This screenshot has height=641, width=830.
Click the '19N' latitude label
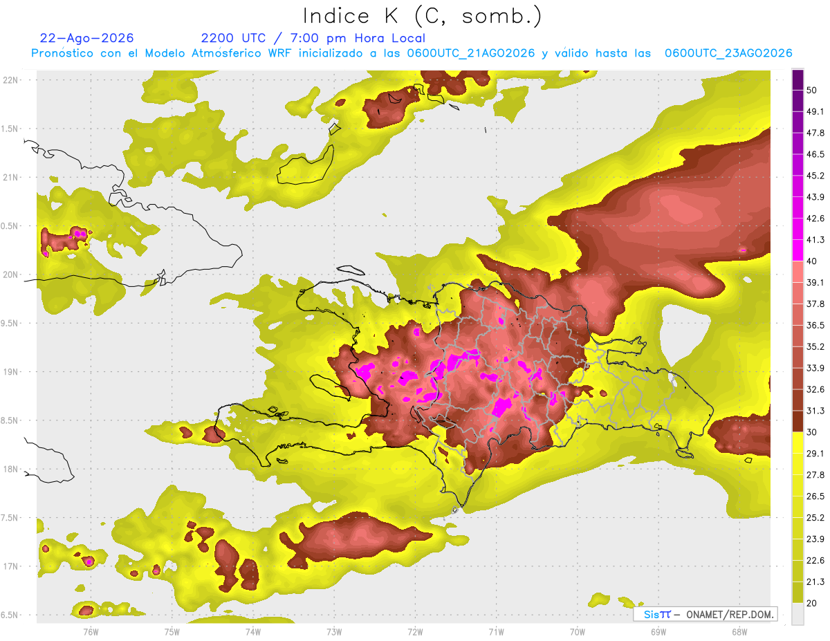pyautogui.click(x=12, y=372)
